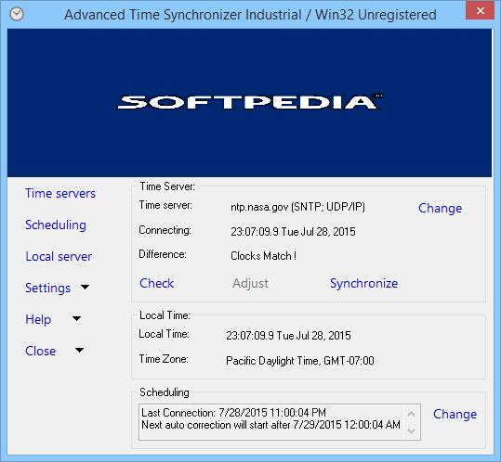Click the Local Time 23:07:09.9 value
Screen dimensions: 501x462
tap(288, 336)
